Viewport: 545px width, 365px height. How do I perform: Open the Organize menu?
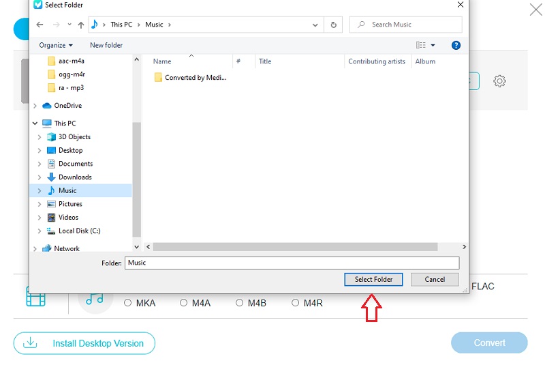click(56, 45)
